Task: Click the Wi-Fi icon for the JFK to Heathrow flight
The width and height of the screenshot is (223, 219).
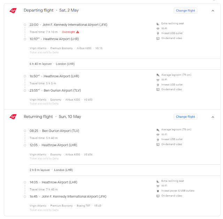Action: coord(158,29)
